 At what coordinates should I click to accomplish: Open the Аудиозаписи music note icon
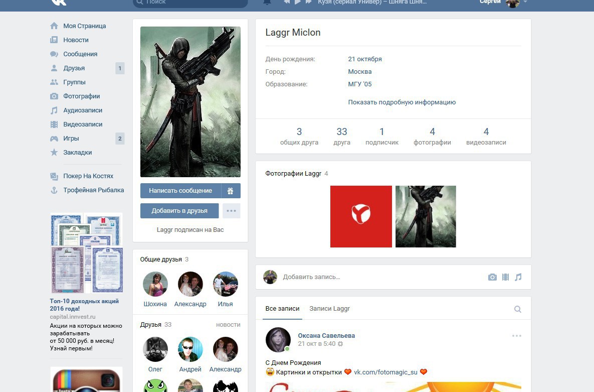[x=54, y=110]
